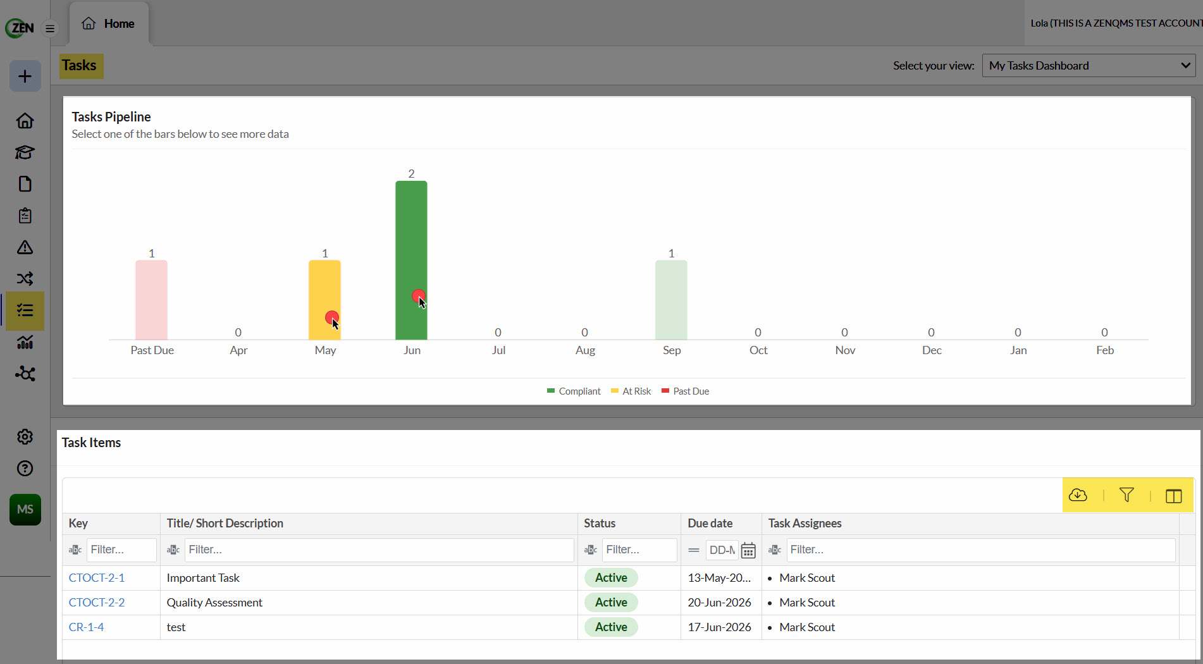Open the clipboard audits icon in sidebar
The width and height of the screenshot is (1203, 664).
[x=25, y=216]
